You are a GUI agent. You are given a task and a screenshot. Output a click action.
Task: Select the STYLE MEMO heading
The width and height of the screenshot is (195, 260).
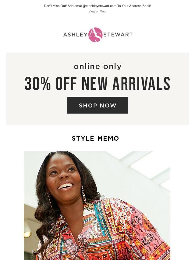click(95, 139)
